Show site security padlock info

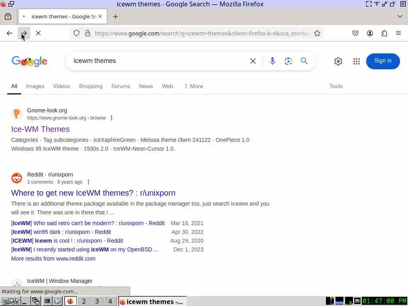click(88, 33)
